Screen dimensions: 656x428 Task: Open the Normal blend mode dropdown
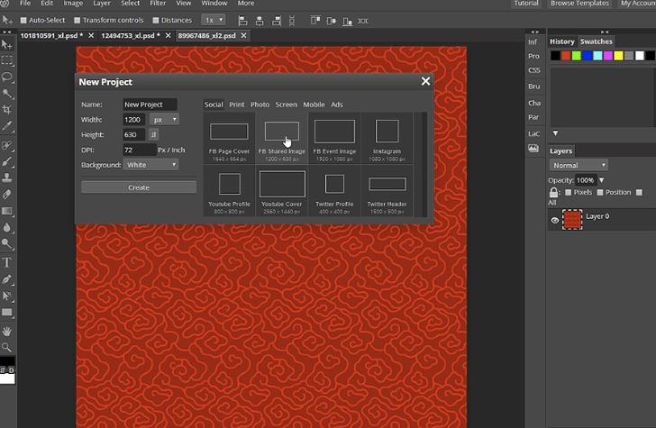click(579, 166)
